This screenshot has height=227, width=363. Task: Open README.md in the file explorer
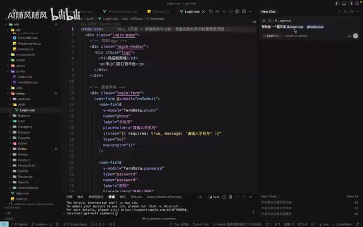[x=28, y=38]
